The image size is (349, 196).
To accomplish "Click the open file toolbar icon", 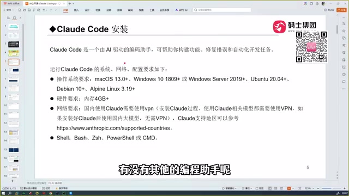I will click(25, 10).
